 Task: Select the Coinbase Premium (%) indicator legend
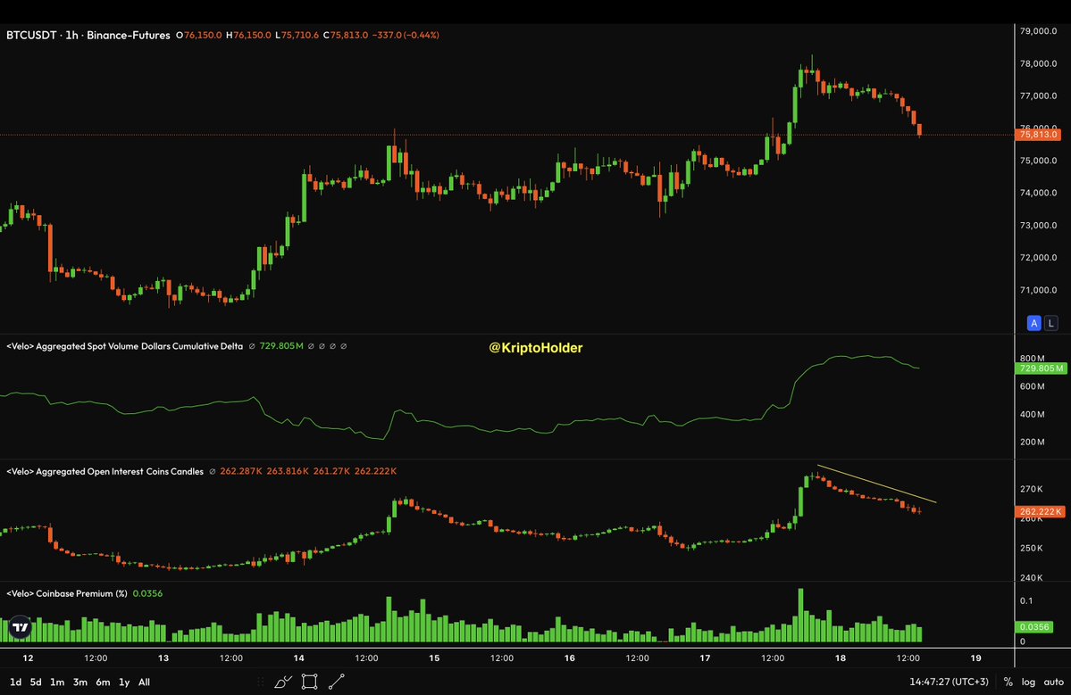coord(67,593)
